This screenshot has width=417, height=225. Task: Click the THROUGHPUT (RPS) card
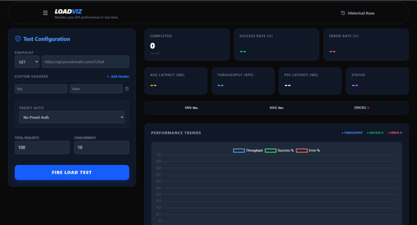243,81
